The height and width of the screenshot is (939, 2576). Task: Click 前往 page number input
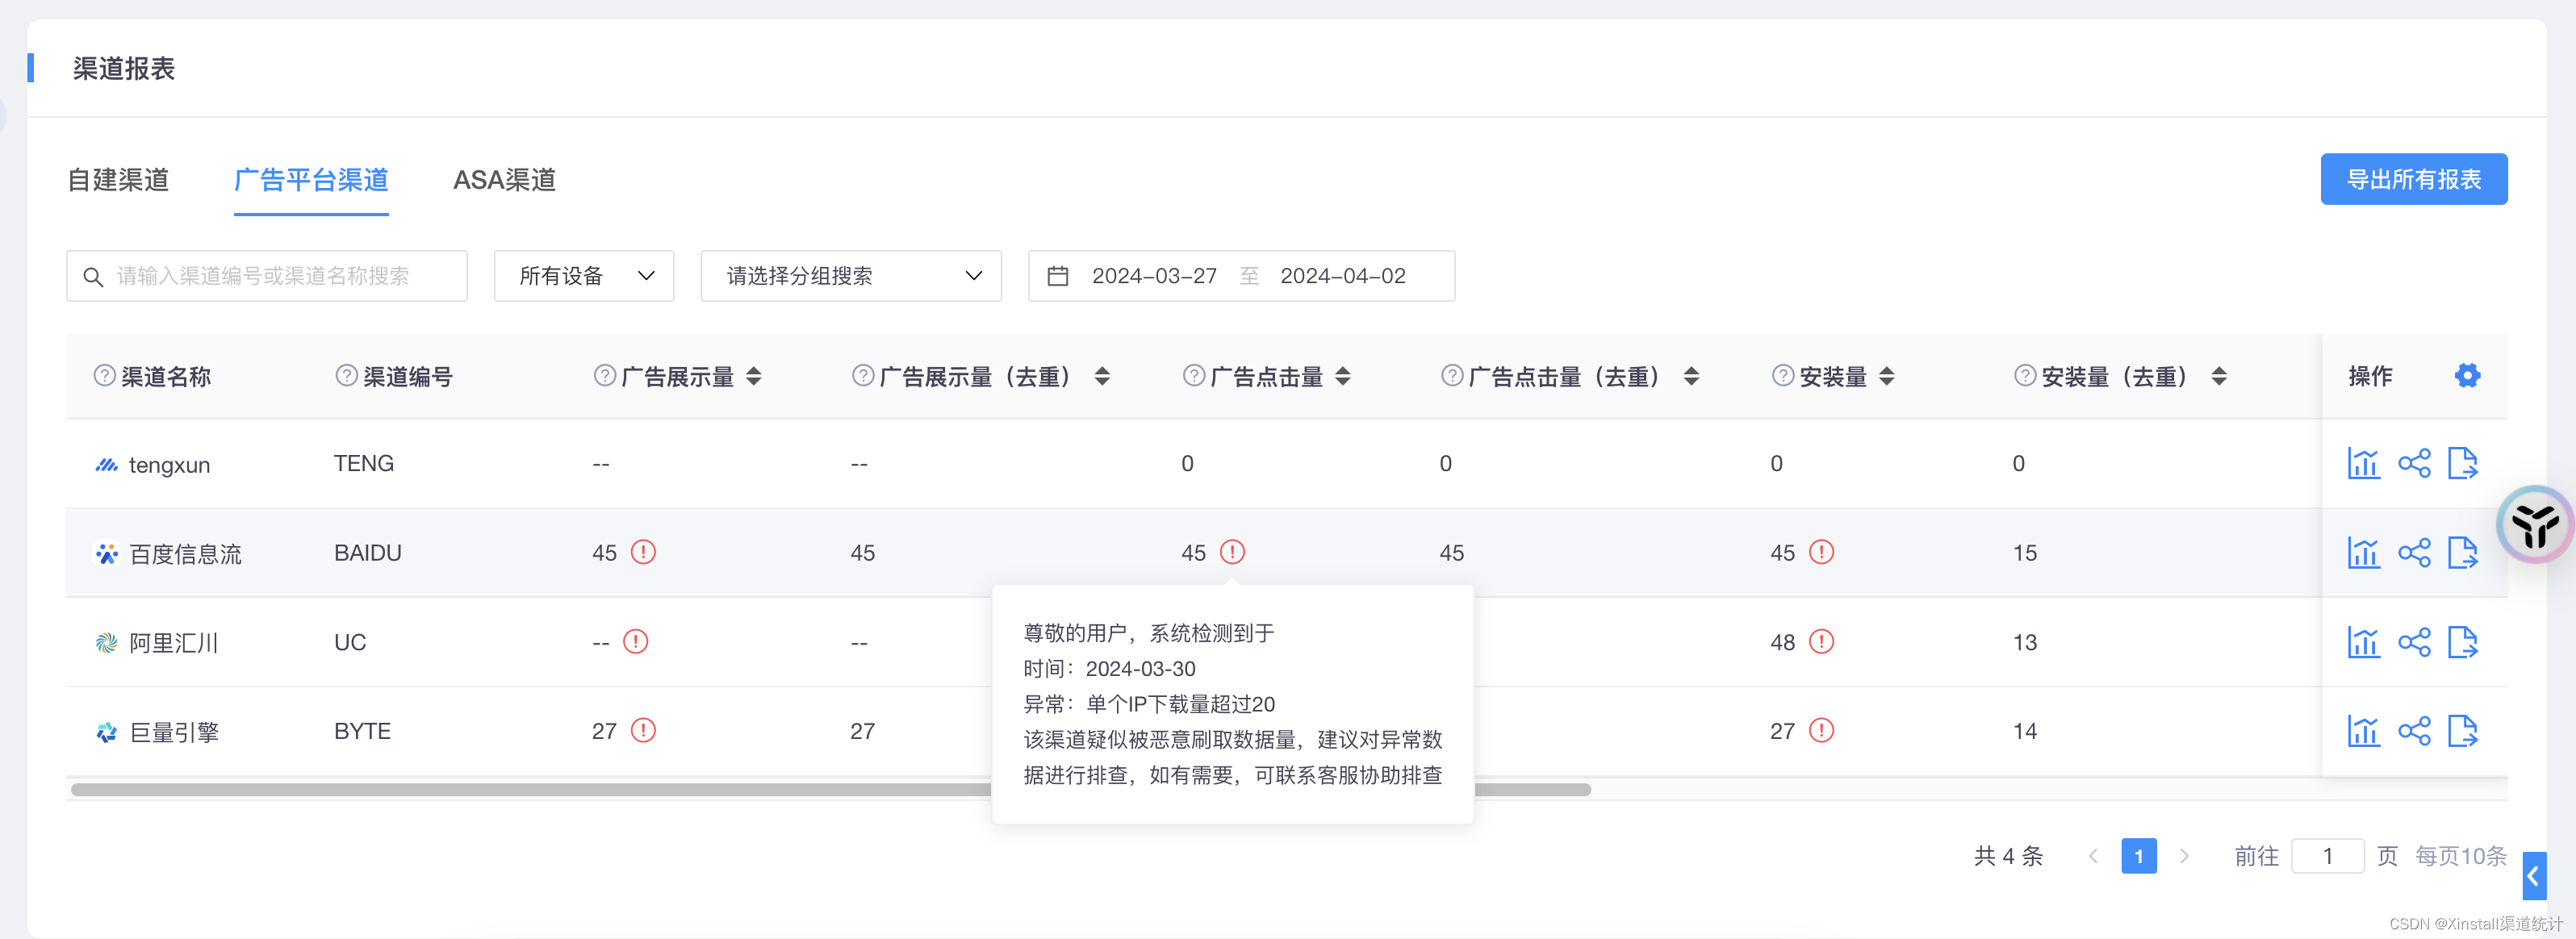click(2327, 856)
